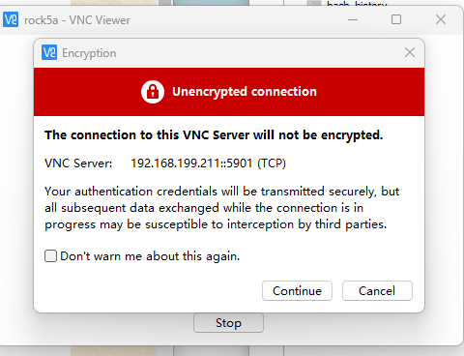The width and height of the screenshot is (464, 356).
Task: Click the VNC logo in rock5a title bar
Action: (x=11, y=19)
